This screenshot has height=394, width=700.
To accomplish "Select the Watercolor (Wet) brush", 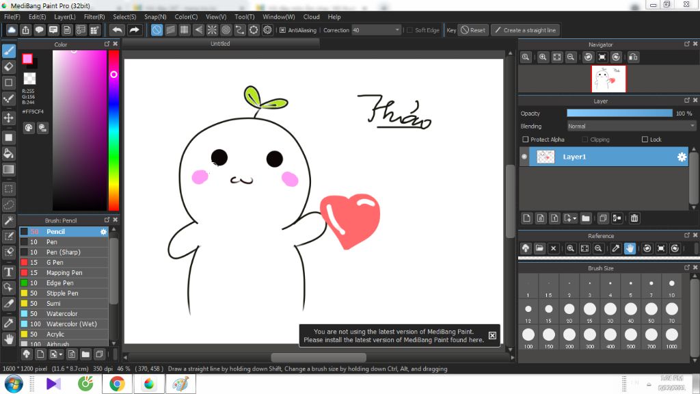I will (x=64, y=324).
